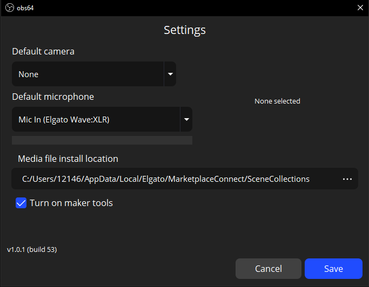Click the Default camera label

(43, 52)
